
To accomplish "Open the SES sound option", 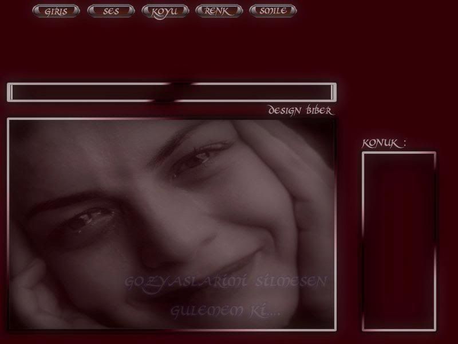I will 111,11.
